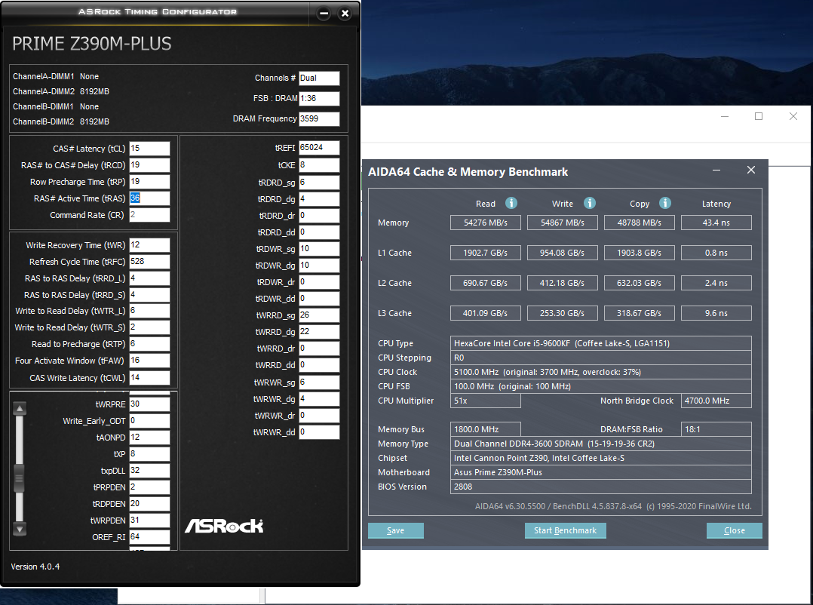Click the Memory Latency result 43.4 ns

pos(716,223)
